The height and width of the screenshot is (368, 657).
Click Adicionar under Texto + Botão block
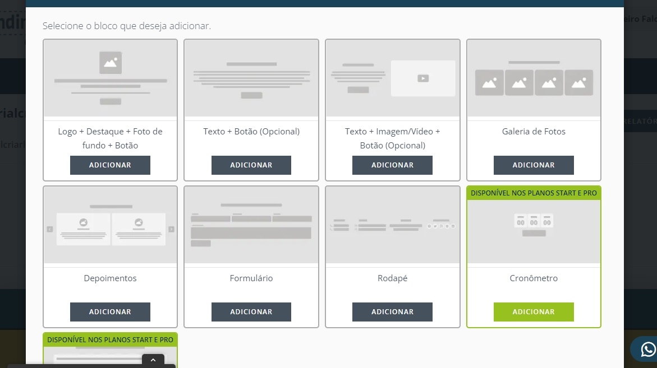click(x=251, y=165)
